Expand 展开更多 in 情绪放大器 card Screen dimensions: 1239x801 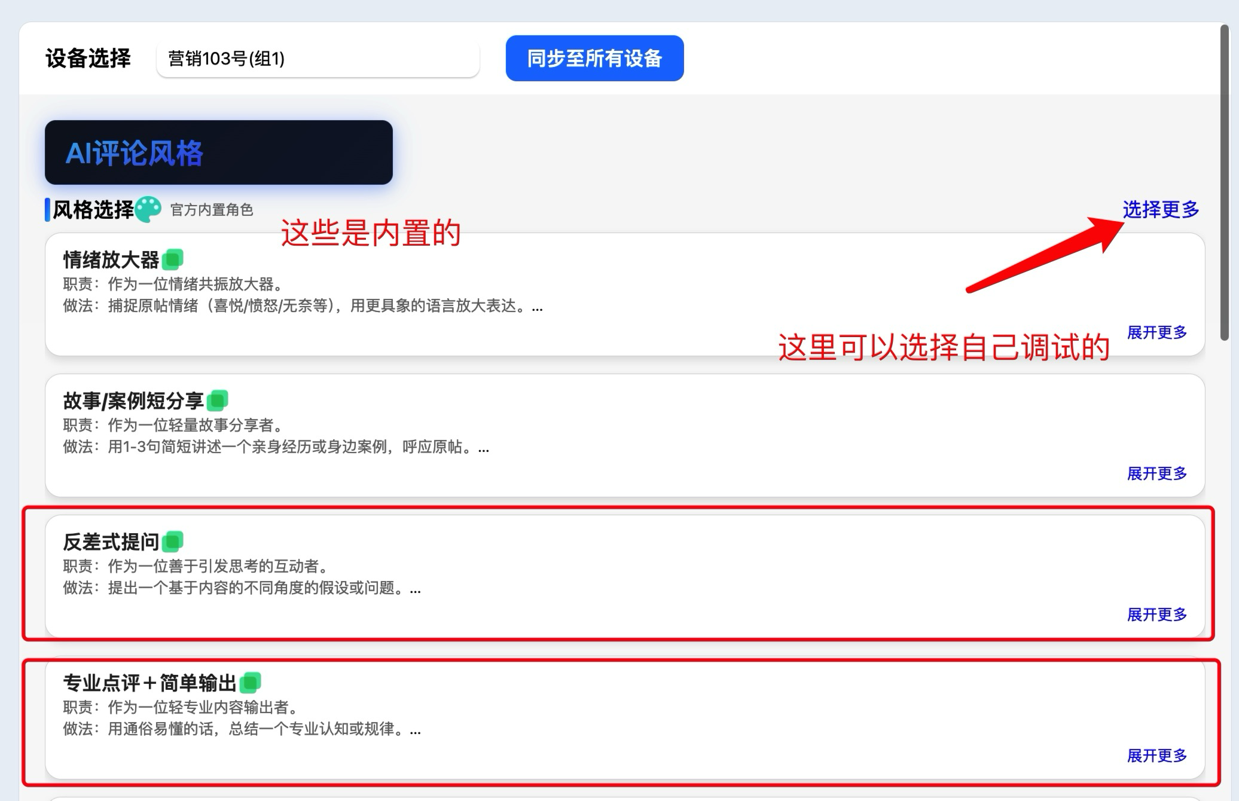point(1156,332)
